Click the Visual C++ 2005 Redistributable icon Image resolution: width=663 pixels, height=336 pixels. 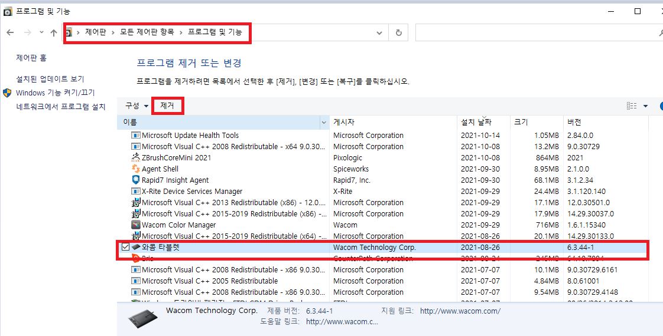pyautogui.click(x=136, y=281)
